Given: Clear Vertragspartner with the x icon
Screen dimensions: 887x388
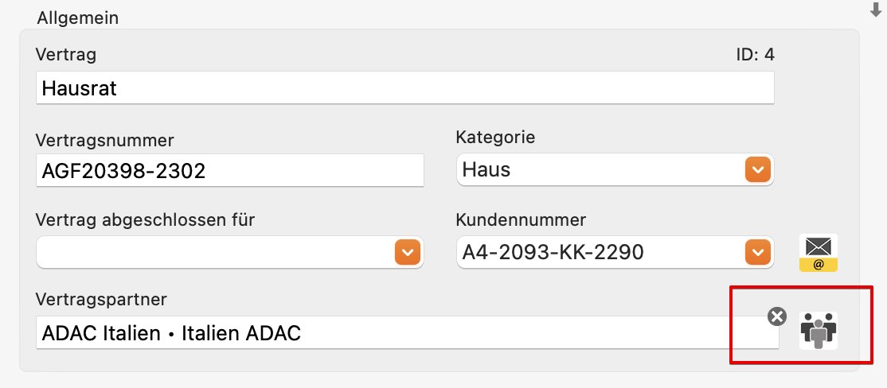Looking at the screenshot, I should tap(777, 316).
